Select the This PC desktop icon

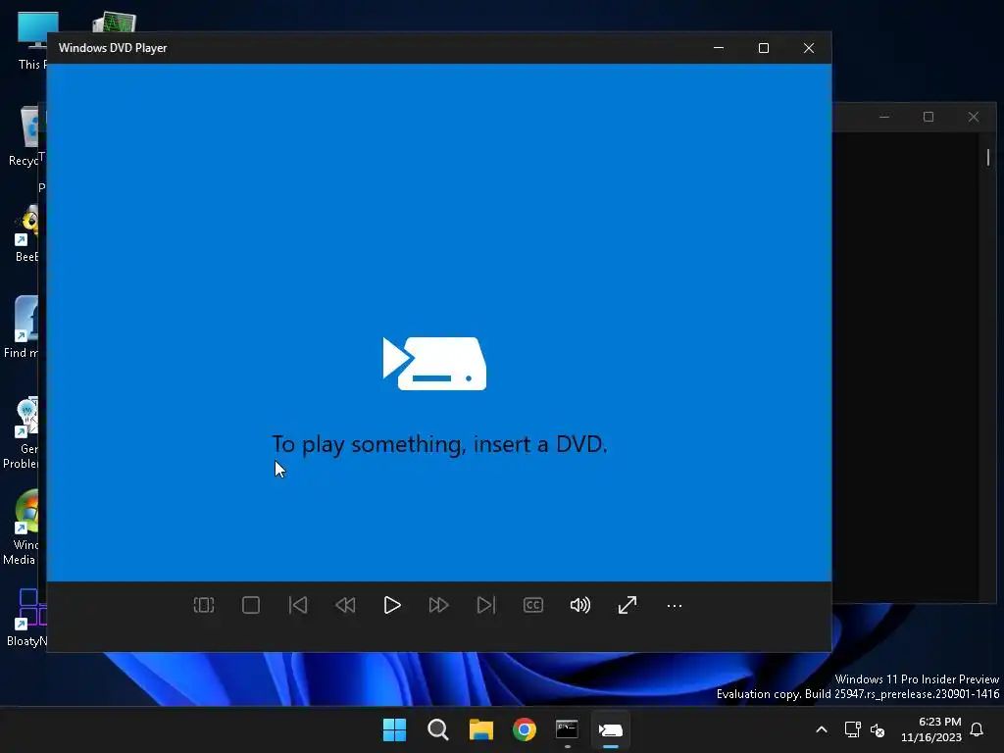click(x=30, y=40)
